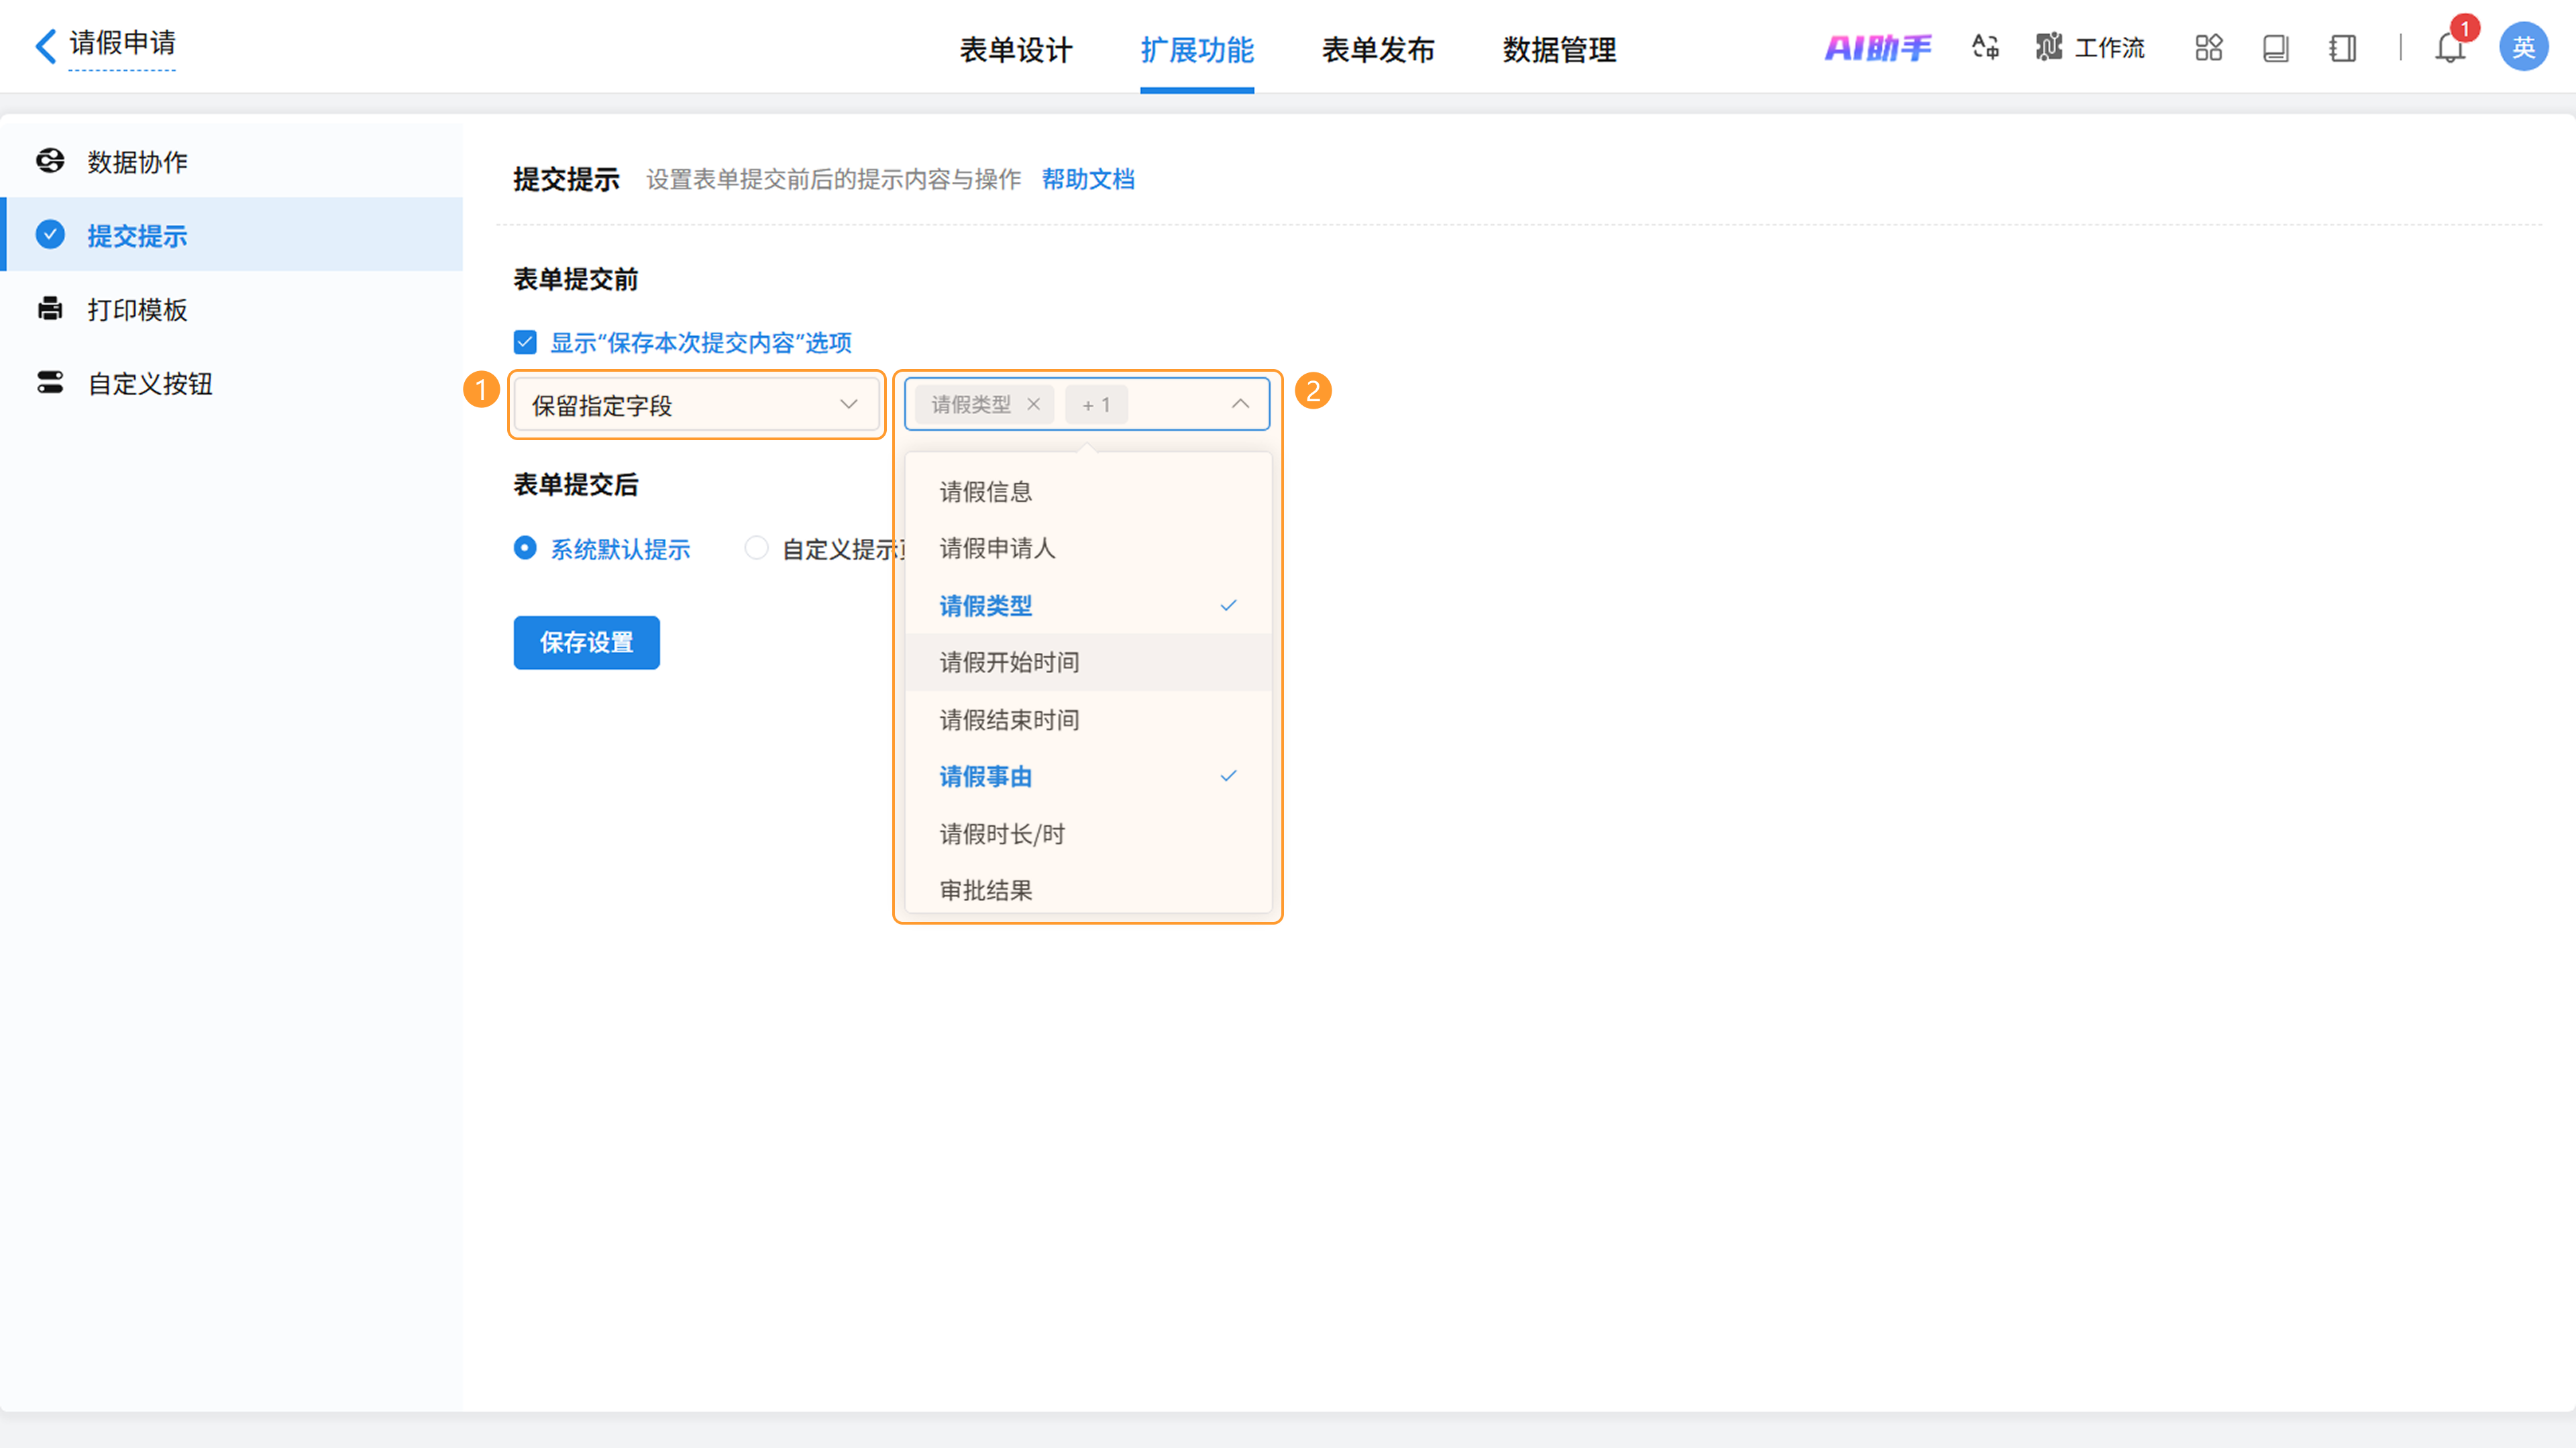Collapse the field multi-select dropdown arrow
This screenshot has width=2576, height=1448.
click(x=1240, y=404)
